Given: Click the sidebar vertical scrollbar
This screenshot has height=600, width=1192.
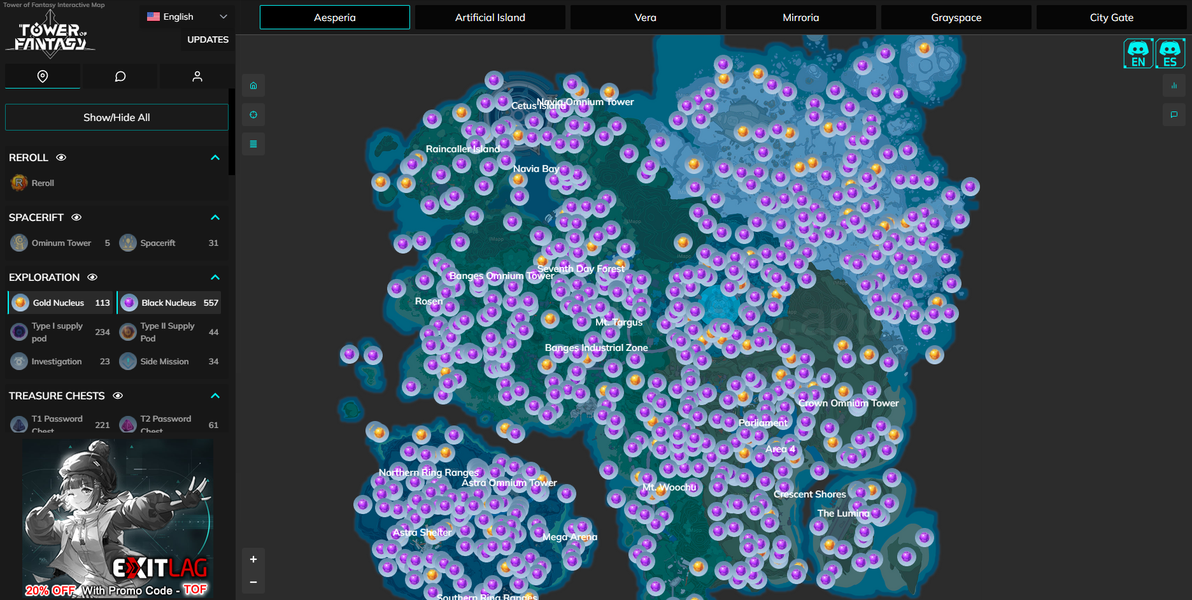Looking at the screenshot, I should tap(232, 132).
